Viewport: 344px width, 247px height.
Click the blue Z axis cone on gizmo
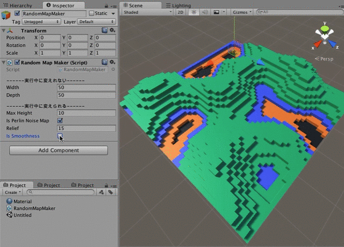(x=332, y=43)
